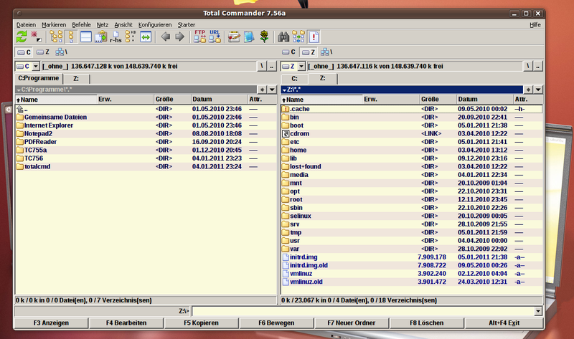The width and height of the screenshot is (574, 339).
Task: Open file search with binoculars icon
Action: pyautogui.click(x=283, y=37)
